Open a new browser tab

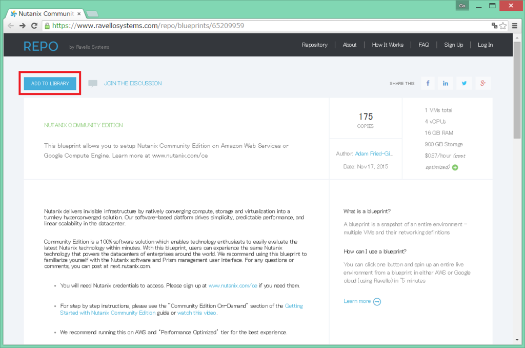click(92, 14)
